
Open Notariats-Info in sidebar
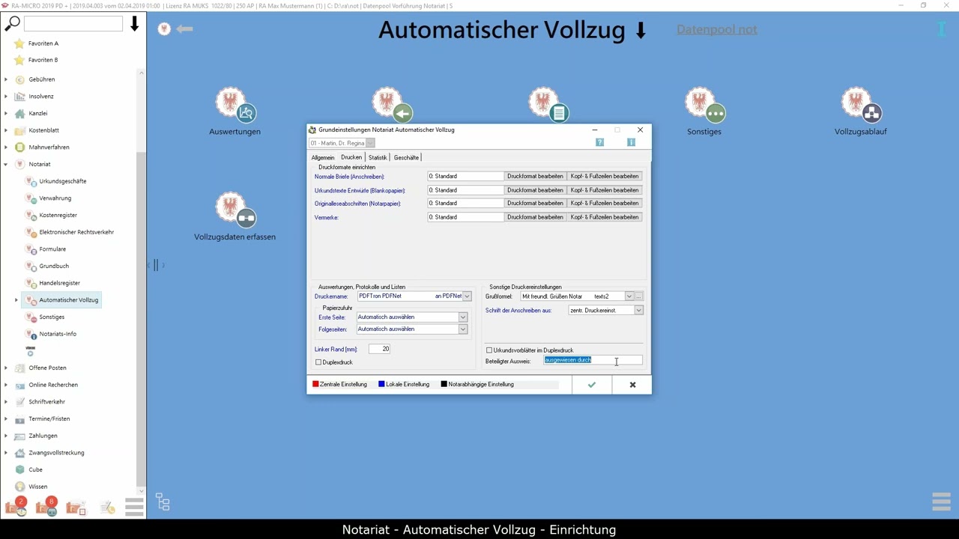click(x=58, y=334)
